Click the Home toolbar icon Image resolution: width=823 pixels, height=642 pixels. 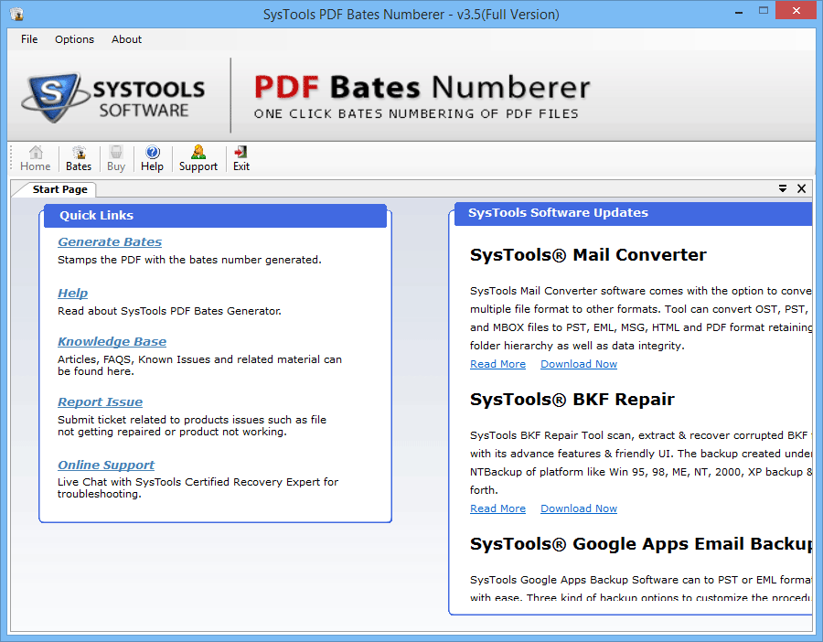point(36,158)
